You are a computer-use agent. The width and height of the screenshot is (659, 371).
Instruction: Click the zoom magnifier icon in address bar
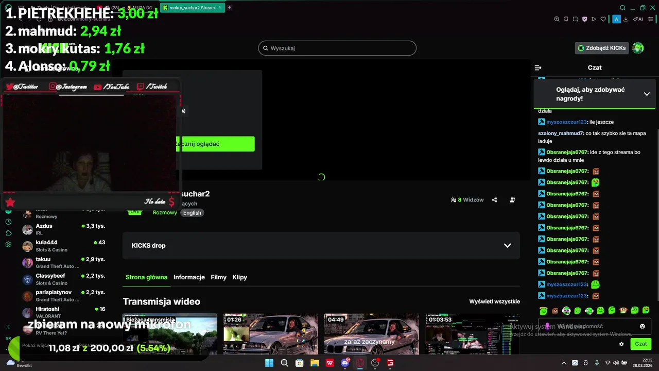[557, 19]
